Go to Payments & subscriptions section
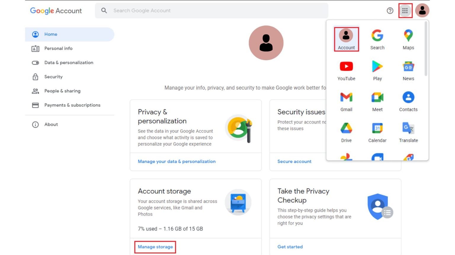 72,105
